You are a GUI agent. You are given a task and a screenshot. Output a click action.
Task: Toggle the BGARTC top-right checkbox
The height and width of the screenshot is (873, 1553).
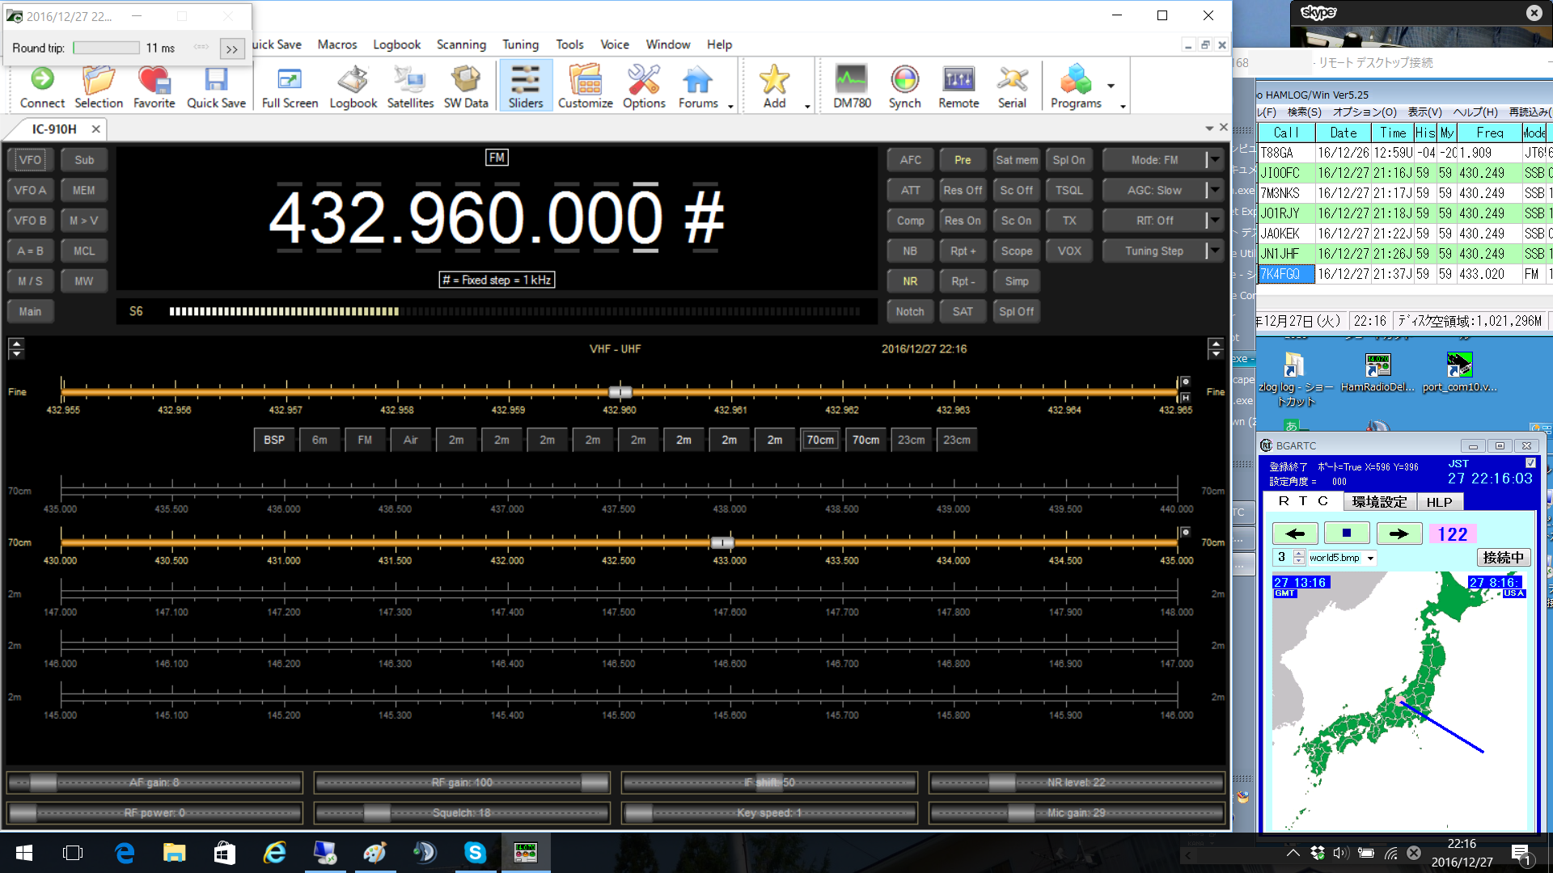[1530, 463]
